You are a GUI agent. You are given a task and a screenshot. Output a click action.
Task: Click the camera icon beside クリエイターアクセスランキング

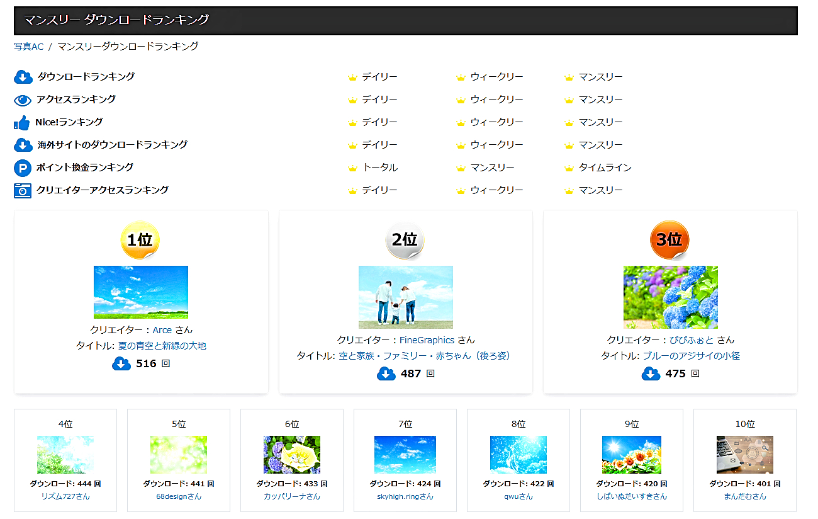(23, 190)
